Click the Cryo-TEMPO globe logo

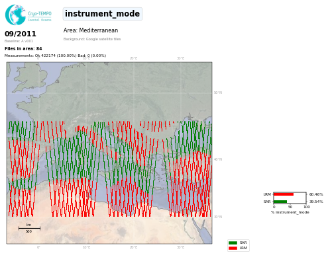click(15, 15)
